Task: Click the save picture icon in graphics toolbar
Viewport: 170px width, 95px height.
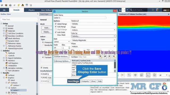Action: click(x=155, y=75)
